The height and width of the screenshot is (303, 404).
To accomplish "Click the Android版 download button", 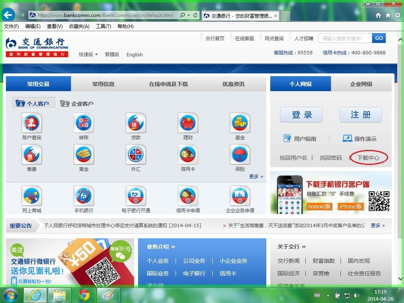I will coord(319,206).
